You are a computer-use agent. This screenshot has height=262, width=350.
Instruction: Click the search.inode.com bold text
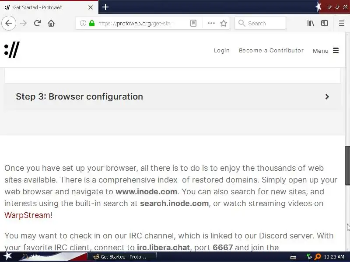click(x=174, y=203)
